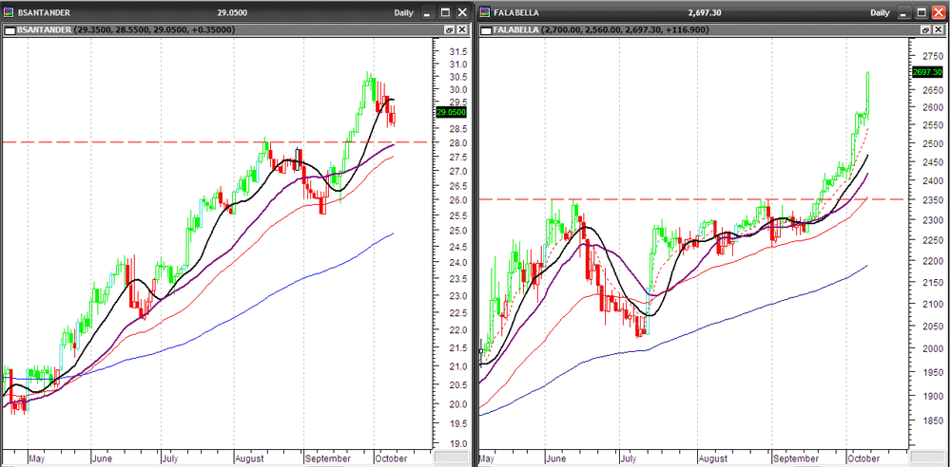Click the FALABELLA window application icon
951x467 pixels.
[486, 12]
